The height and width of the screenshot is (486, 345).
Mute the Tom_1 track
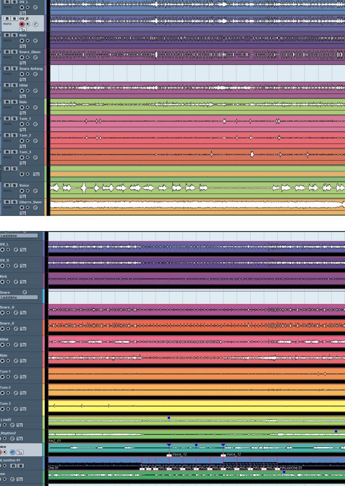pyautogui.click(x=7, y=119)
